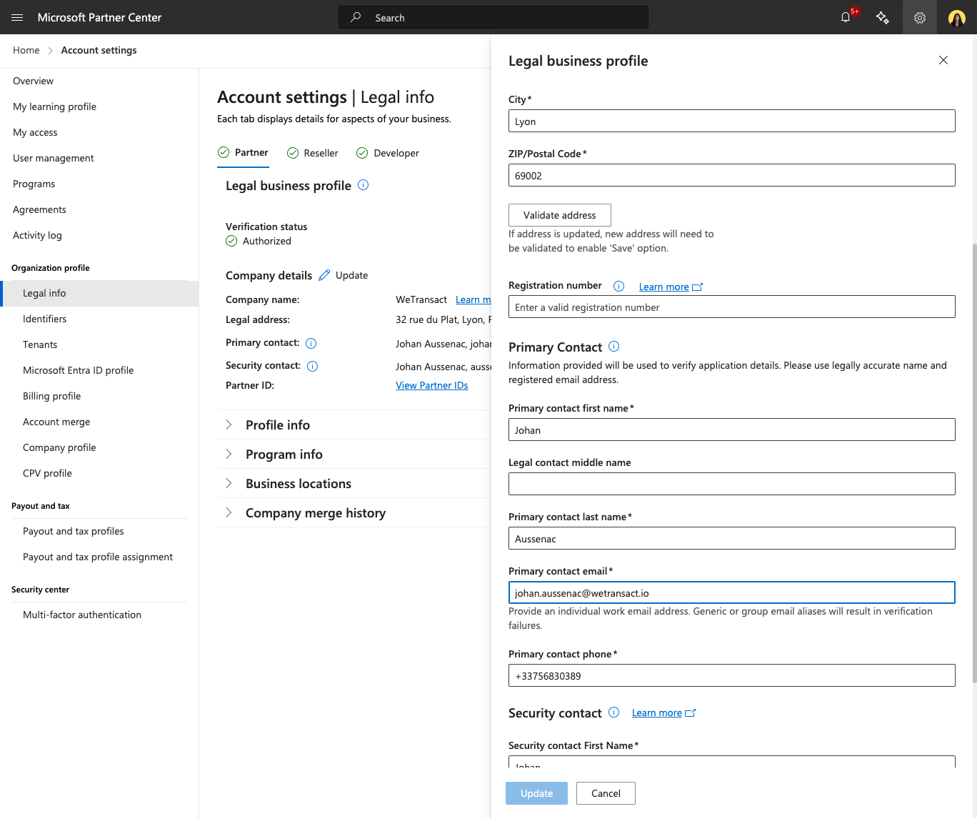Image resolution: width=977 pixels, height=819 pixels.
Task: Switch to the Reseller tab
Action: pyautogui.click(x=313, y=153)
